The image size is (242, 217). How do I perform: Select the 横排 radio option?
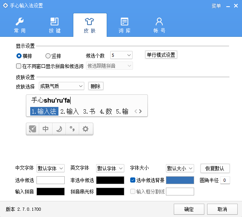pos(24,56)
